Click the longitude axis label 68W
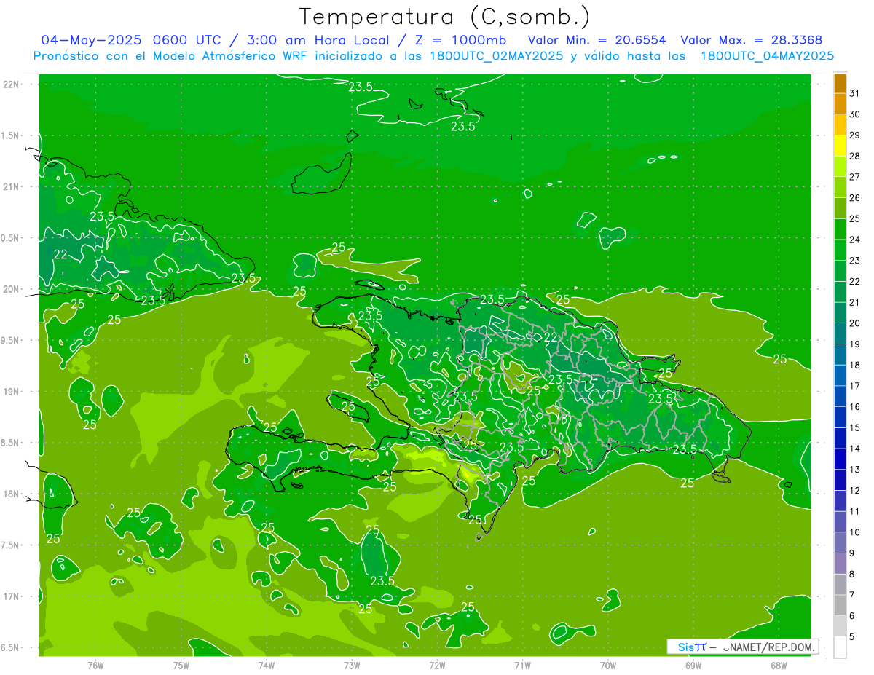874x675 pixels. [x=779, y=665]
